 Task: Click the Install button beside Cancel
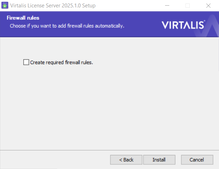click(159, 160)
